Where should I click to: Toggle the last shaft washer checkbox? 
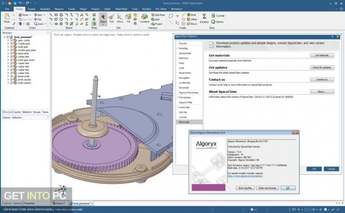(x=12, y=83)
